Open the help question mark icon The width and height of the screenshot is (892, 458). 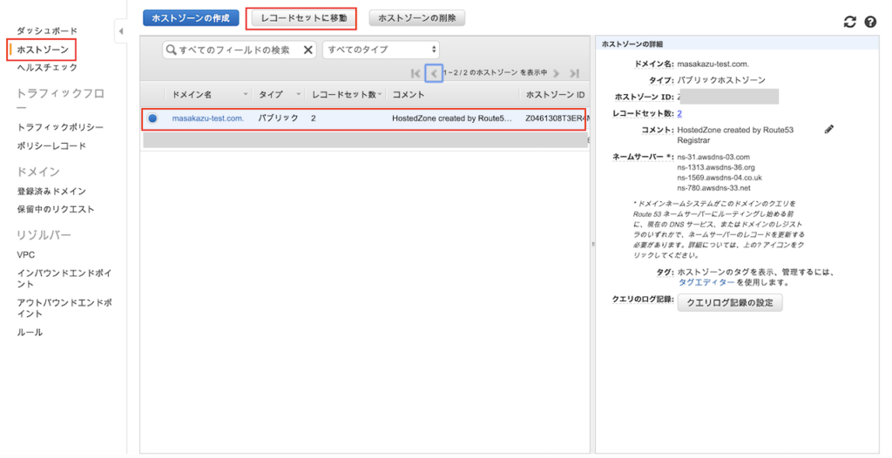[x=869, y=22]
